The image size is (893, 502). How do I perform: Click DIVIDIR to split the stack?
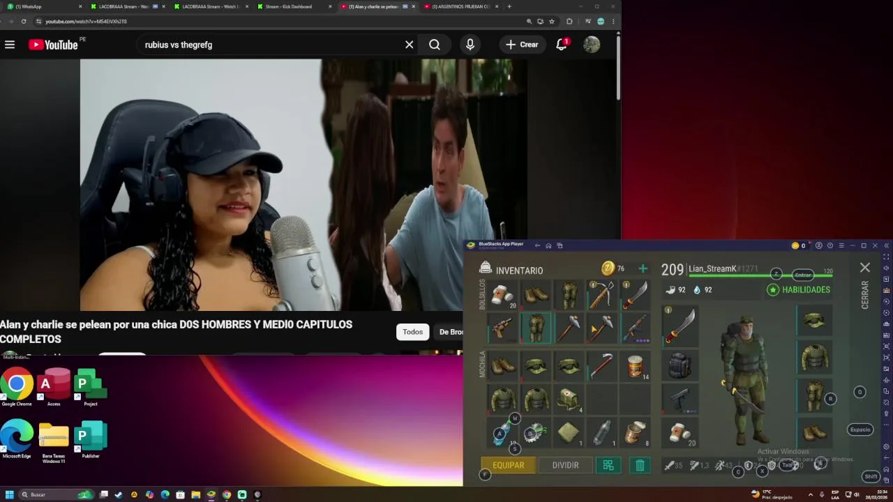pyautogui.click(x=565, y=465)
